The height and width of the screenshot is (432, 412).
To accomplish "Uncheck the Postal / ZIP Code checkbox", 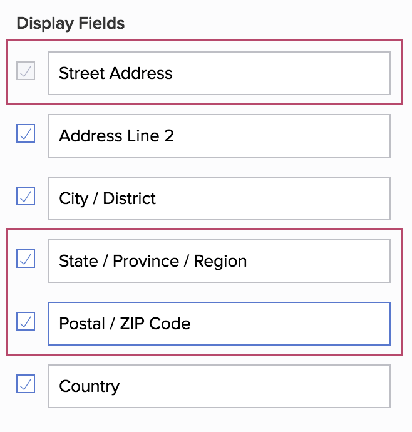I will click(x=26, y=321).
